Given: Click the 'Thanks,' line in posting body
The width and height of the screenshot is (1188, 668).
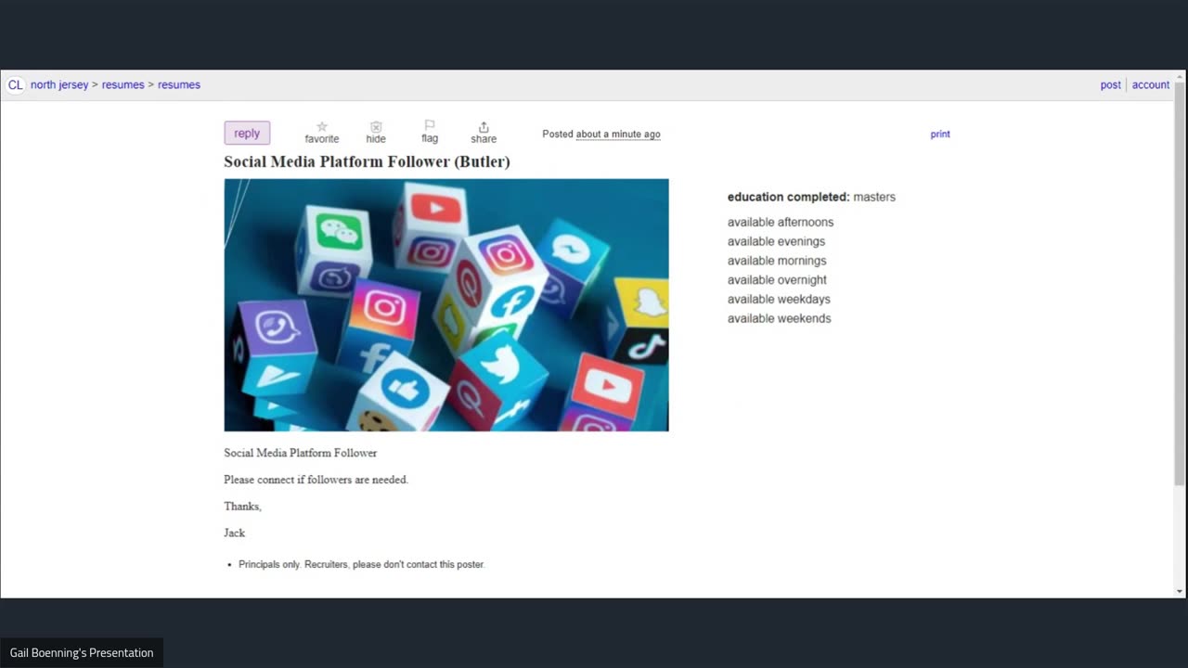Looking at the screenshot, I should point(242,506).
